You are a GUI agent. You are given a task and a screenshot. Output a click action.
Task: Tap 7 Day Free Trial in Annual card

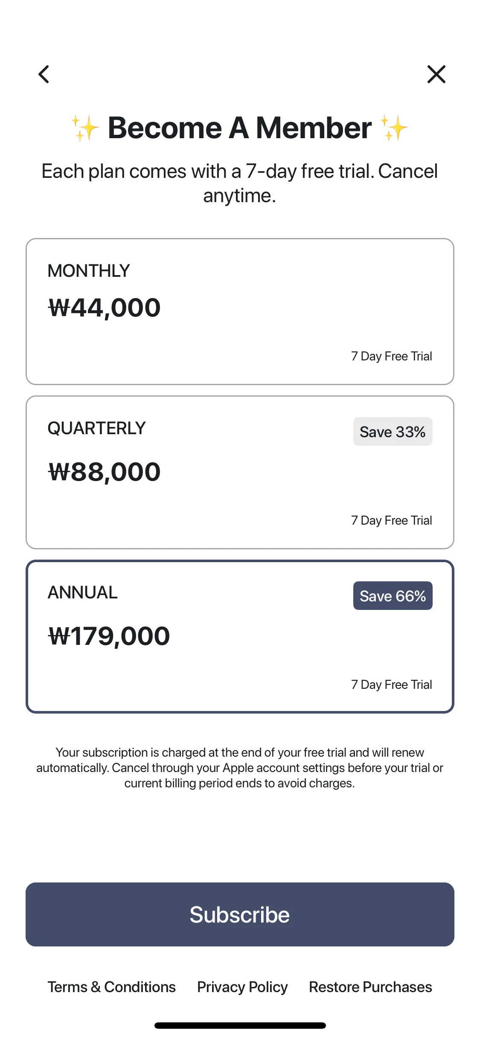(391, 685)
